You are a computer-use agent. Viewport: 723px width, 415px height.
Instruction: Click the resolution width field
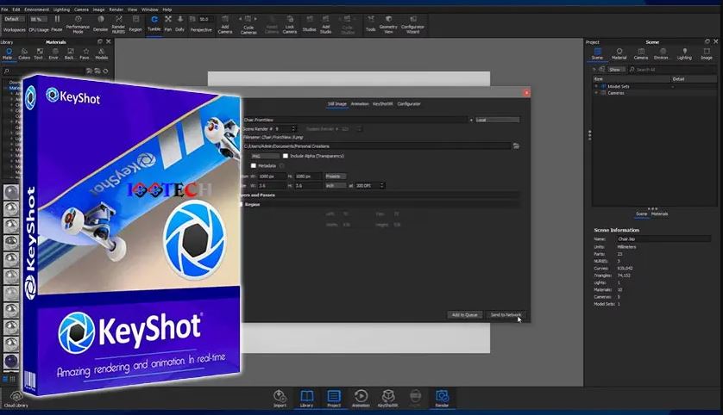pyautogui.click(x=271, y=177)
